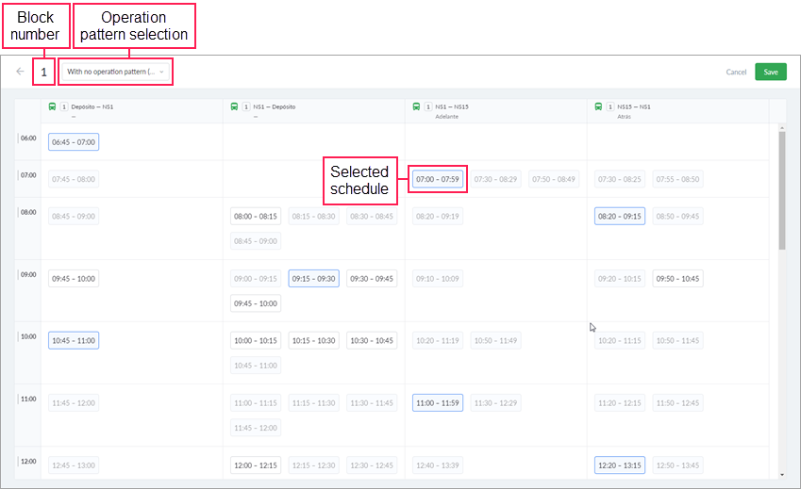The width and height of the screenshot is (801, 489).
Task: Select the disabled 07:30 – 08:29 schedule
Action: tap(495, 179)
